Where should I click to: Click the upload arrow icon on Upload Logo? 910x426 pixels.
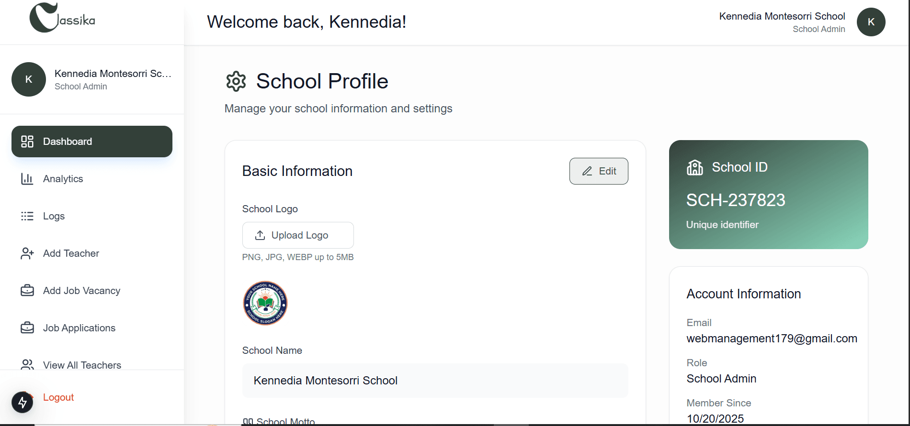point(260,235)
